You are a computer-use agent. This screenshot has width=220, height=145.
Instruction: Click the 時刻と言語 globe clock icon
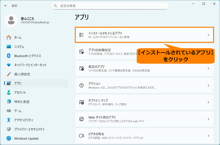coord(9,102)
